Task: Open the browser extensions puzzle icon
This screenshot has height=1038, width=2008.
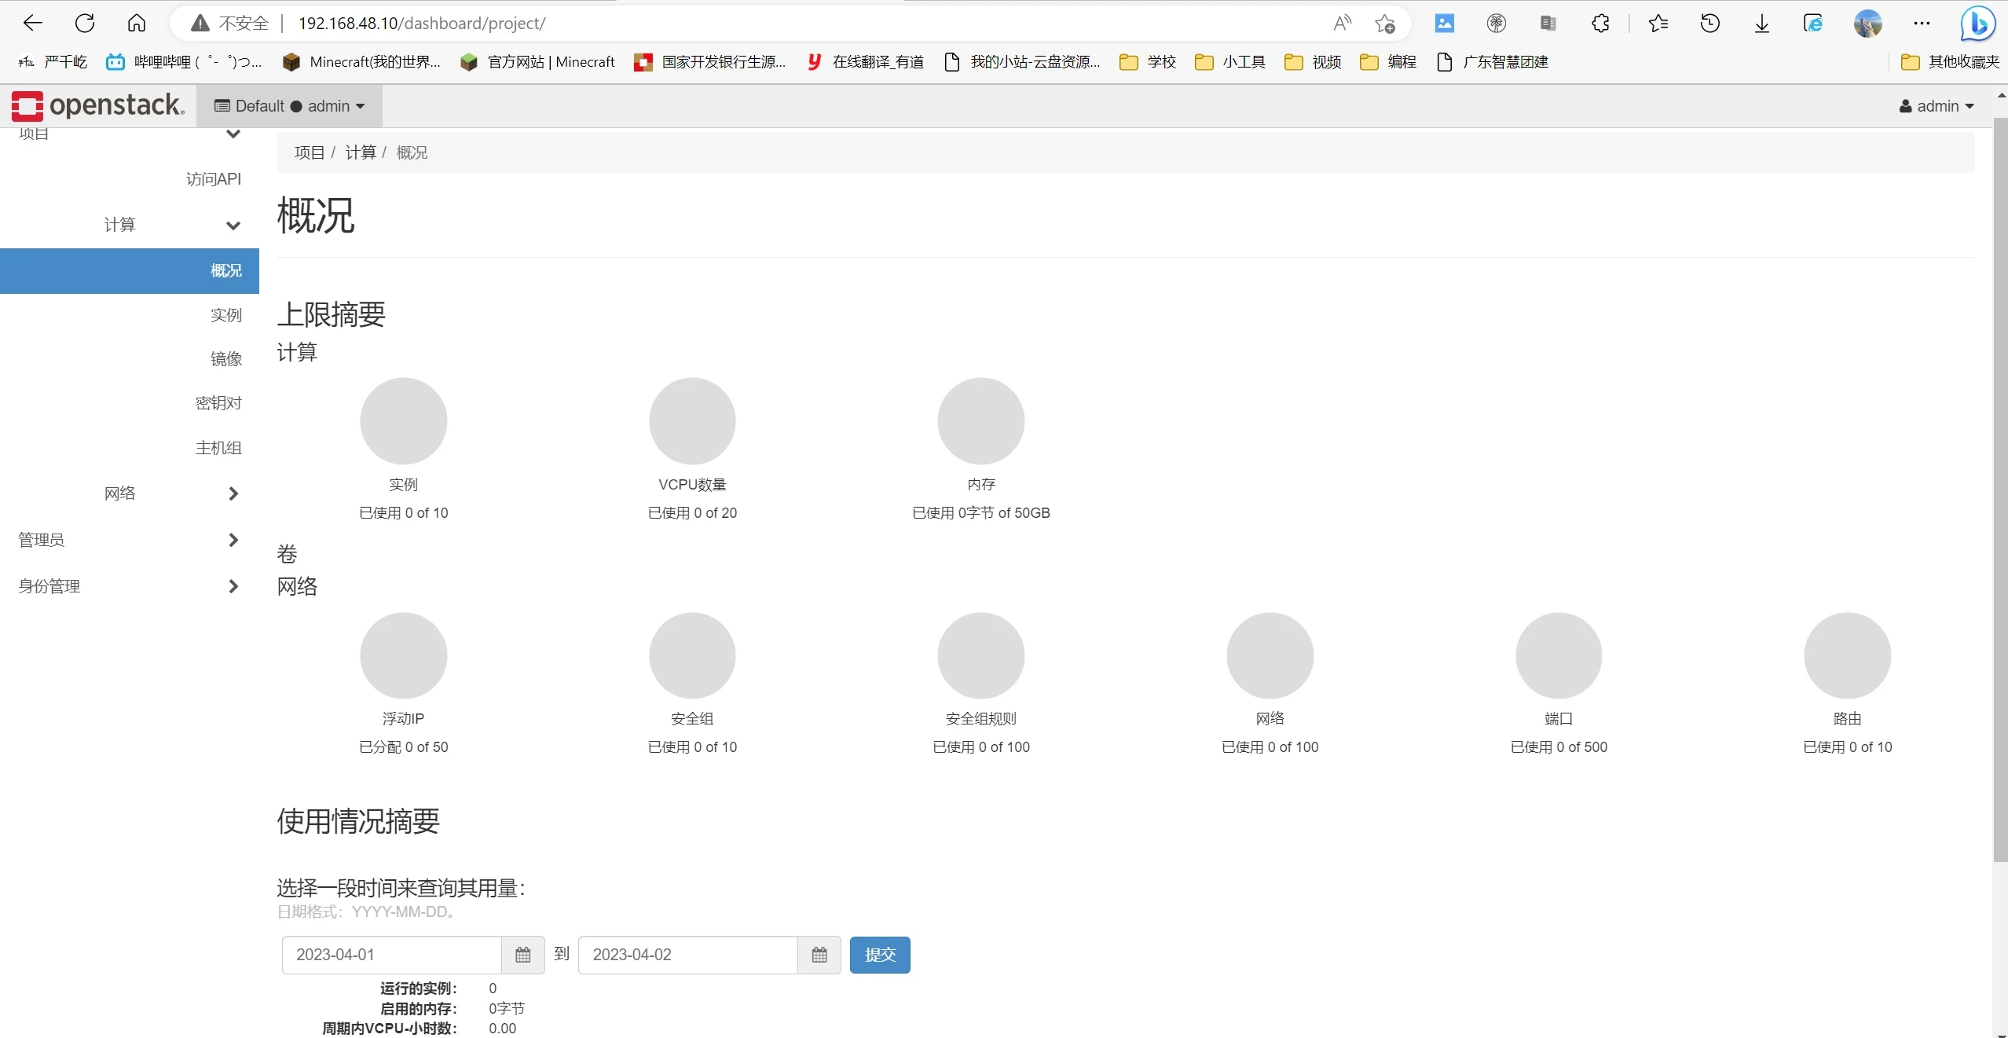Action: coord(1600,24)
